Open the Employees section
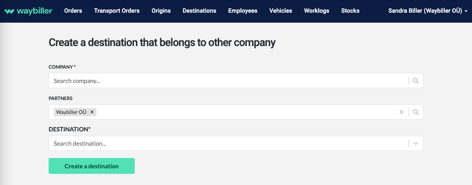The image size is (472, 185). pos(243,11)
